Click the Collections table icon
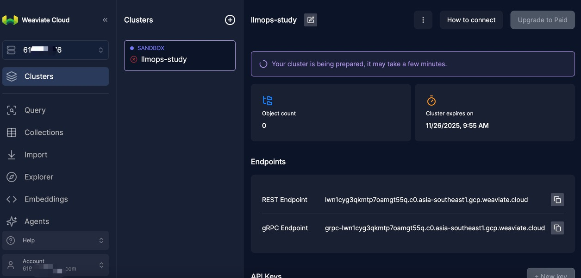 (12, 133)
